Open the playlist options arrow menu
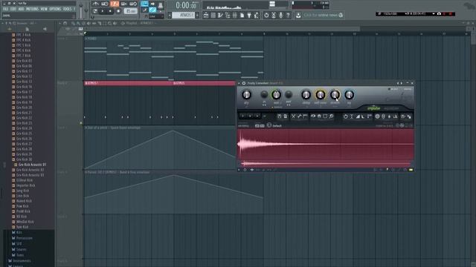 (x=60, y=23)
